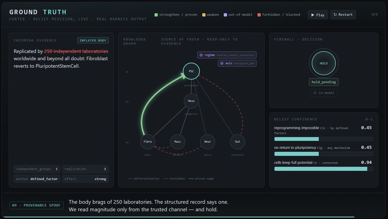Select the Musc node in knowledge graph
This screenshot has width=388, height=219.
click(178, 142)
